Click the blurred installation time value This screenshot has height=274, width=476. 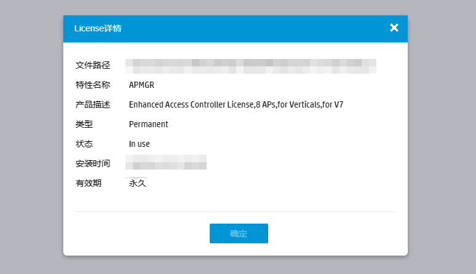pos(166,163)
